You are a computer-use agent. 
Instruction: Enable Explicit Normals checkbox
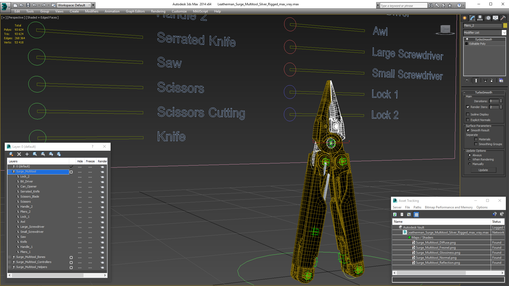click(468, 120)
